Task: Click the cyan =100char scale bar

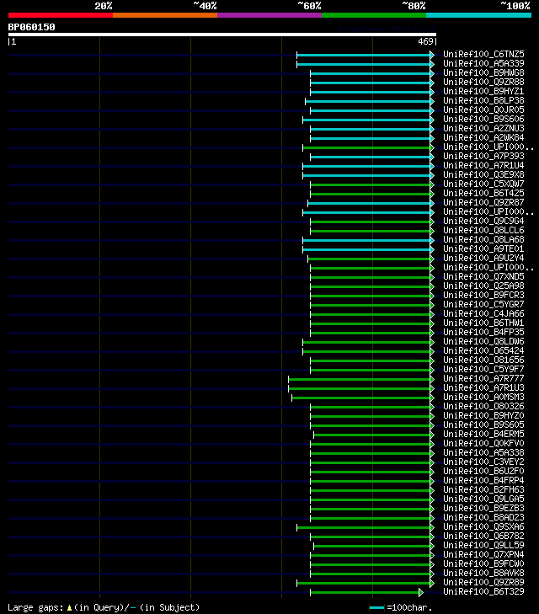Action: coord(376,608)
